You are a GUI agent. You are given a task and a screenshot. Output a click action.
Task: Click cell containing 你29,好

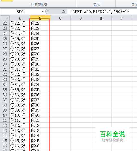(x=20, y=59)
